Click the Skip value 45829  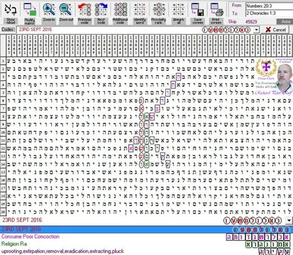(x=251, y=21)
